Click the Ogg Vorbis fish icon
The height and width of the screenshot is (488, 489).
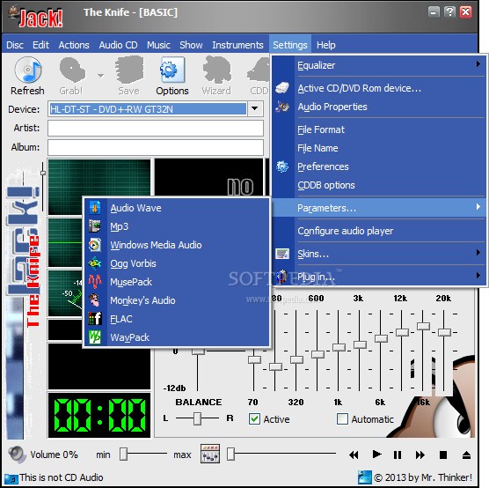click(95, 263)
